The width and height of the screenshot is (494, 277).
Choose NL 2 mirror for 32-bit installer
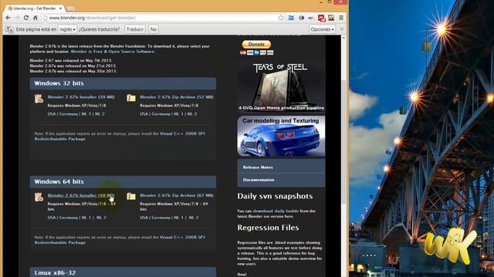coord(100,114)
